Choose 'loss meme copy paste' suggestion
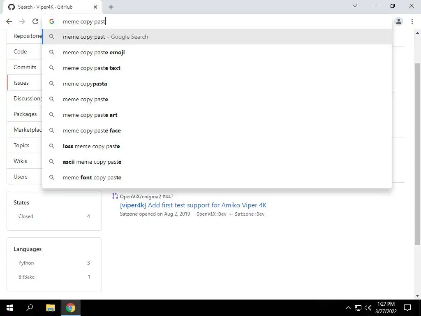 coord(217,146)
